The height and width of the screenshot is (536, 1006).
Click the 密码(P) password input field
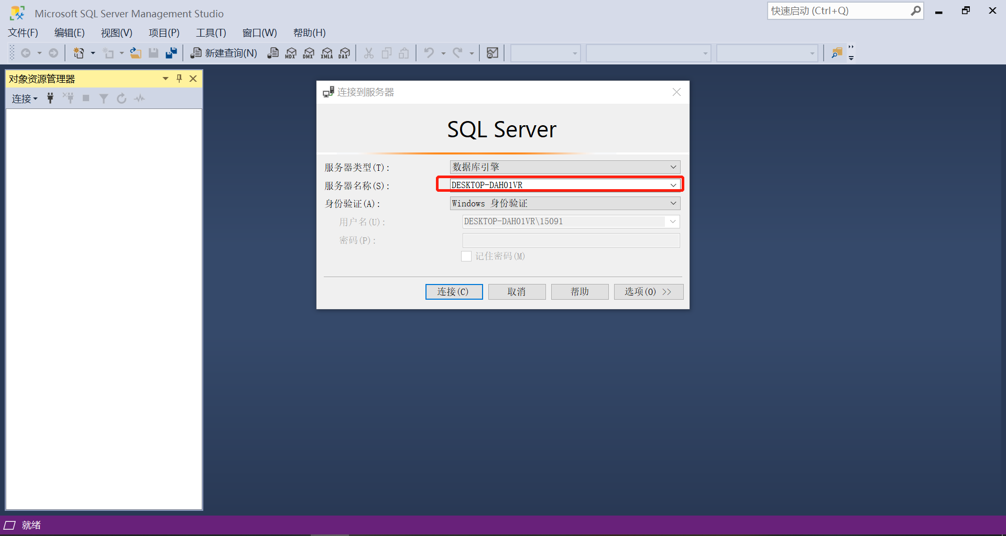coord(570,240)
